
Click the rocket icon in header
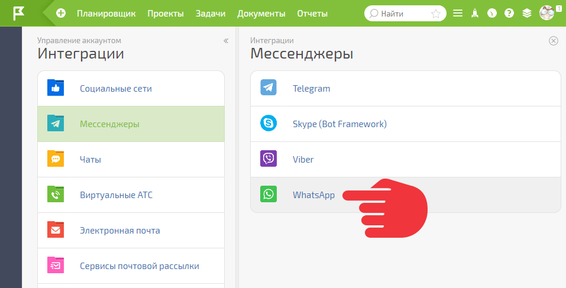[x=475, y=14]
